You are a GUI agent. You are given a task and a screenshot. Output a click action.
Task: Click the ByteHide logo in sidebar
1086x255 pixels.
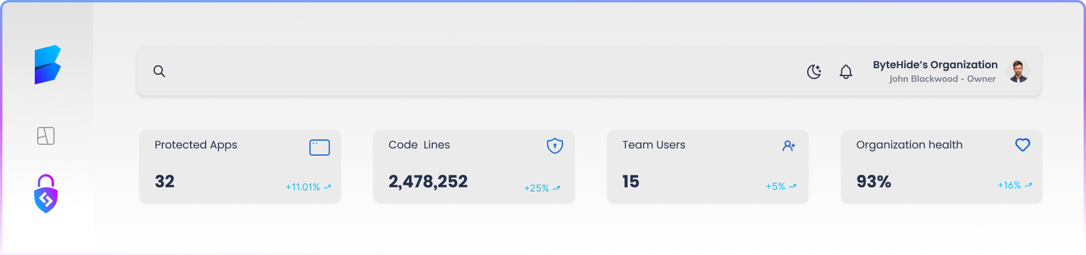[47, 65]
